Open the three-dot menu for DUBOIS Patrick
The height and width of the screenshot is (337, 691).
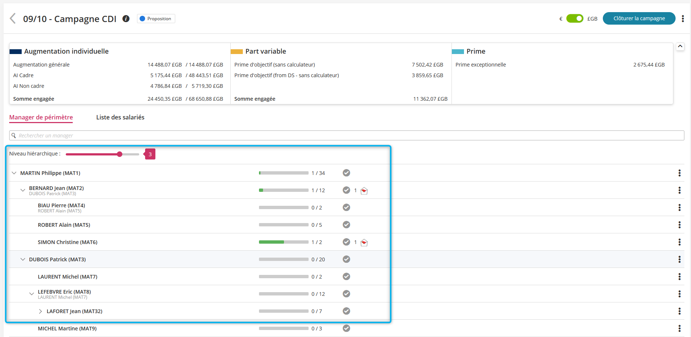point(679,259)
